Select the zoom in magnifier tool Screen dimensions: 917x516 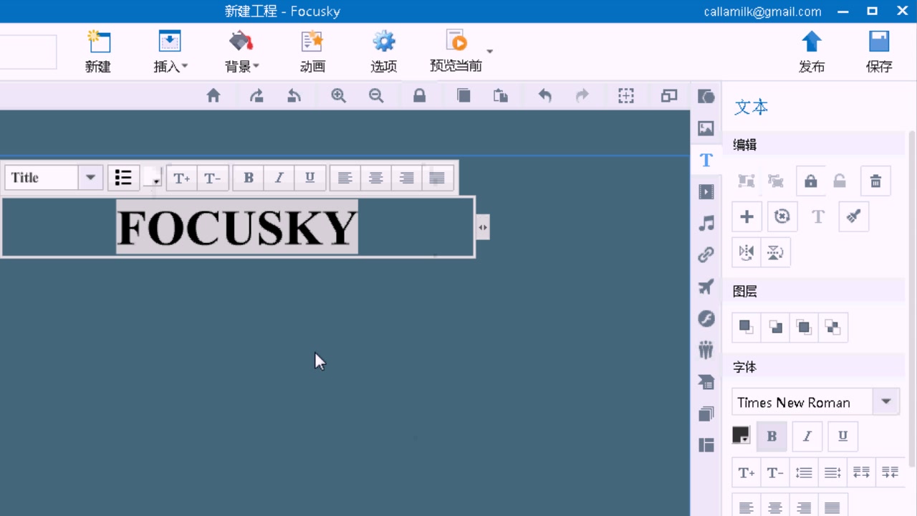339,95
